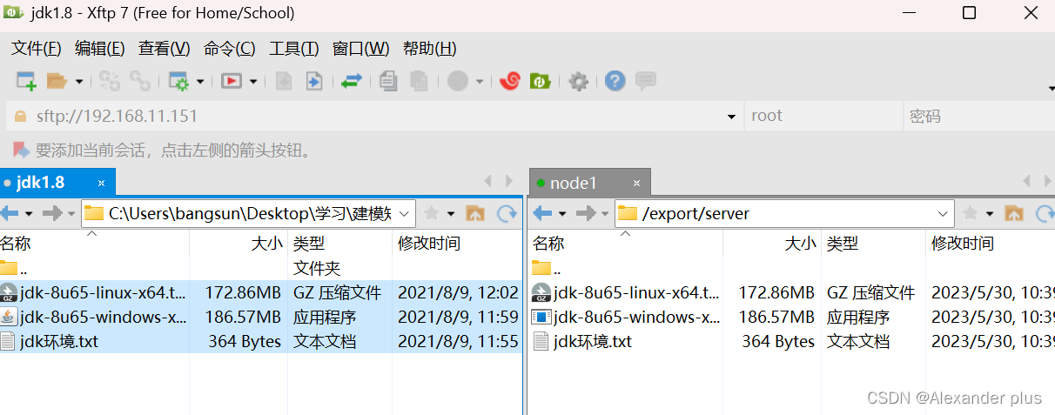Close the node1 tab
The height and width of the screenshot is (415, 1055).
point(636,184)
